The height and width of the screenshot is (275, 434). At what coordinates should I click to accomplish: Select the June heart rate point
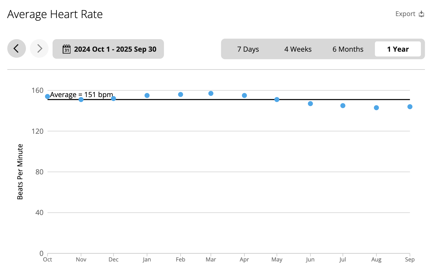click(x=311, y=104)
